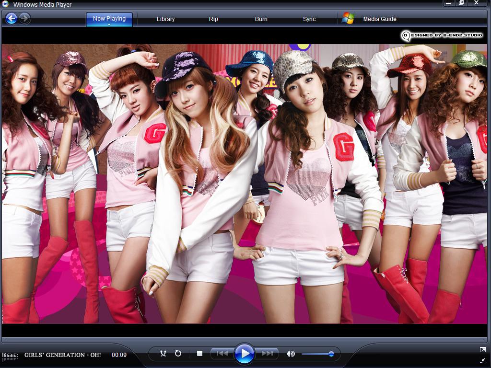Click the volume slider handle

331,354
